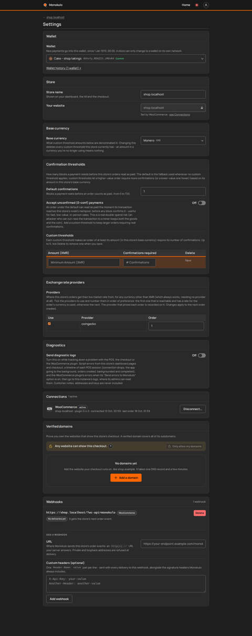
Task: Open the see Connections link
Action: click(180, 115)
